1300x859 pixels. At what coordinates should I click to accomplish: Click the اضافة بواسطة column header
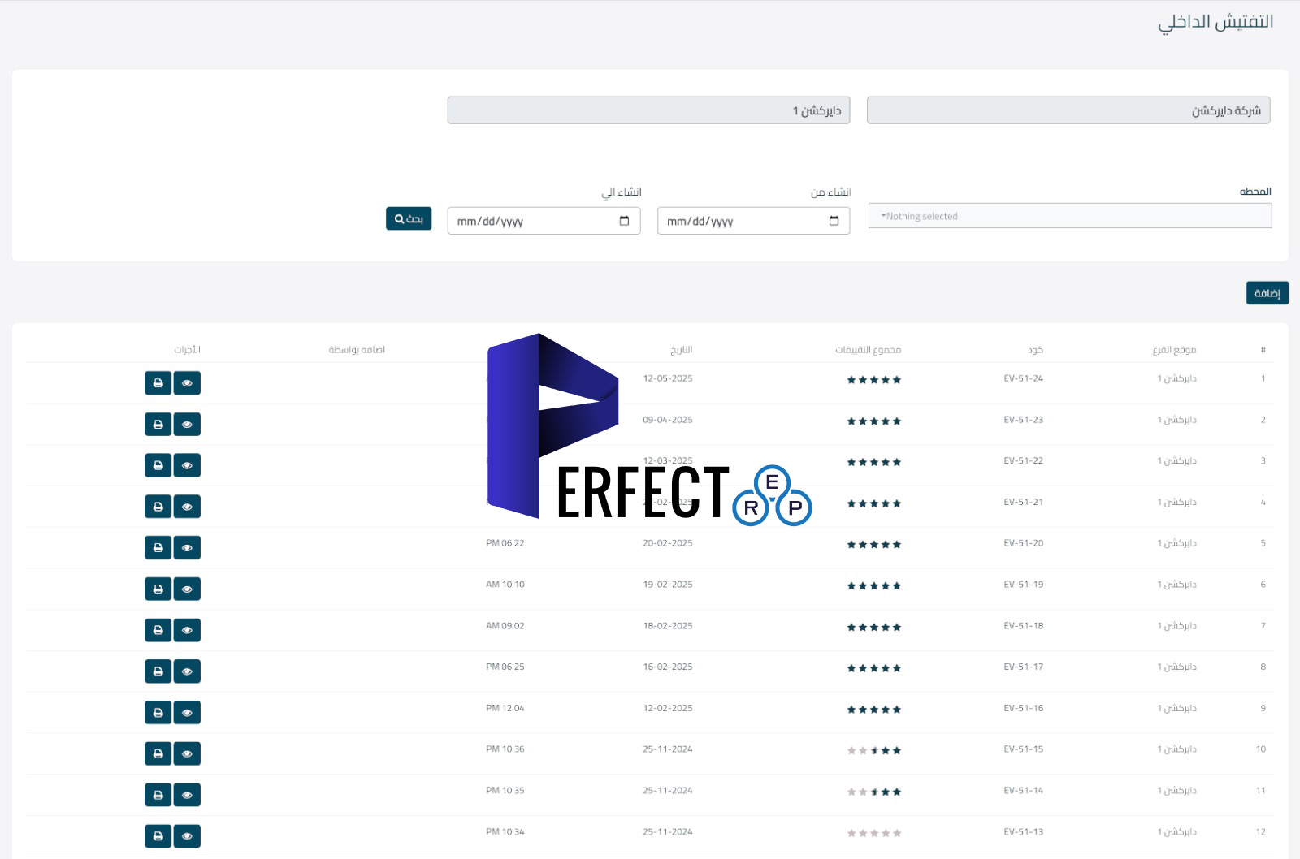pos(357,350)
